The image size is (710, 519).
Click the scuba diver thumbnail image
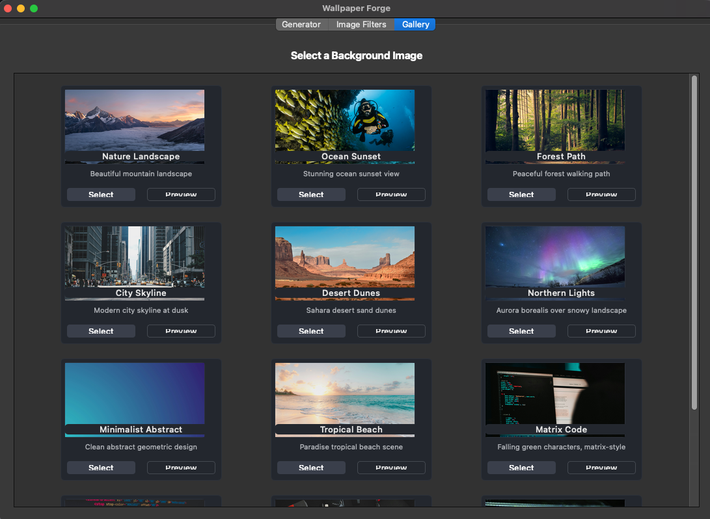345,120
